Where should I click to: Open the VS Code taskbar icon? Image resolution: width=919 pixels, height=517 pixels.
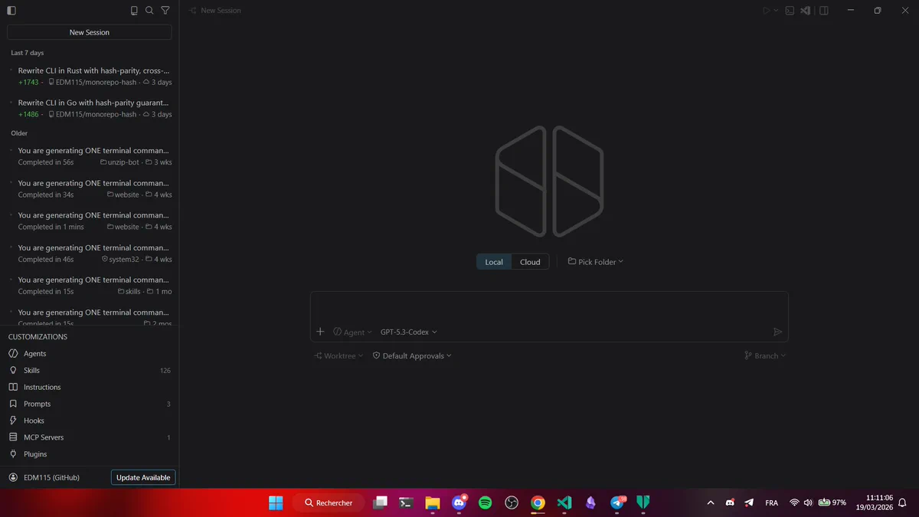564,502
